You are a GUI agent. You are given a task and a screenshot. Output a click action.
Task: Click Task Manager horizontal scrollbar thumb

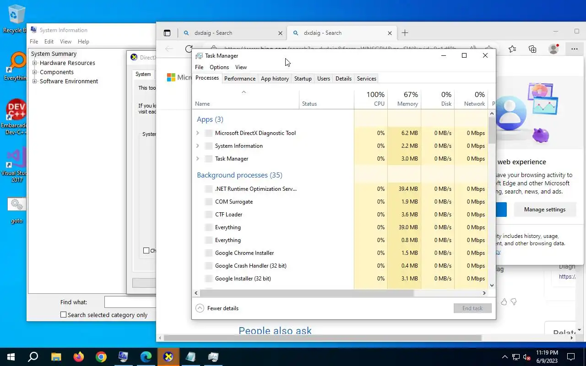(306, 293)
